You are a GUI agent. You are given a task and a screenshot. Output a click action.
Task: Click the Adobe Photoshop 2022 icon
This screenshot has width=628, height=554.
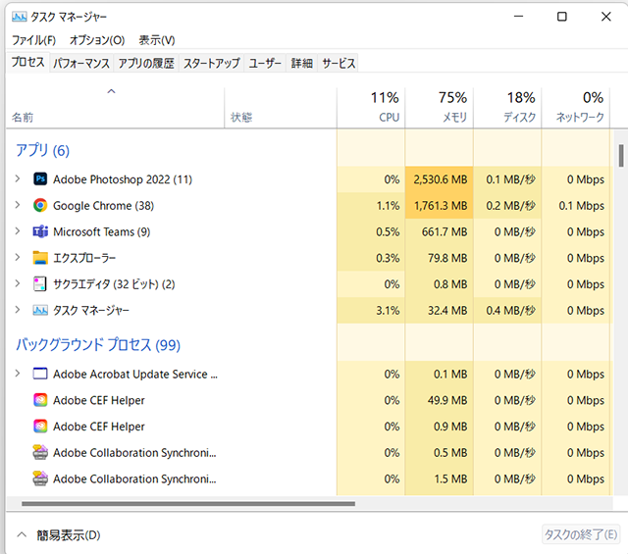coord(40,178)
